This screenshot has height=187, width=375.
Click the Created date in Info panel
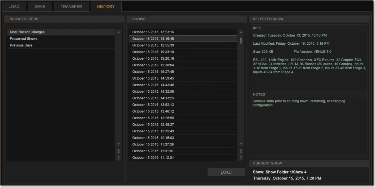[x=290, y=35]
